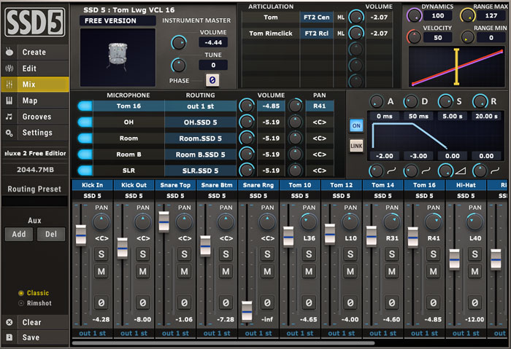This screenshot has width=511, height=349.
Task: Click the Range Max knob
Action: [x=467, y=15]
